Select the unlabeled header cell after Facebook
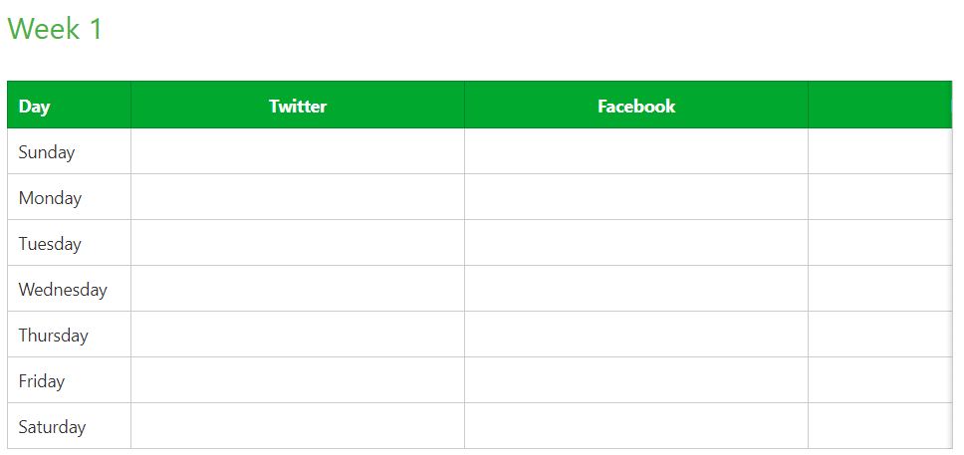This screenshot has width=964, height=455. click(x=879, y=106)
